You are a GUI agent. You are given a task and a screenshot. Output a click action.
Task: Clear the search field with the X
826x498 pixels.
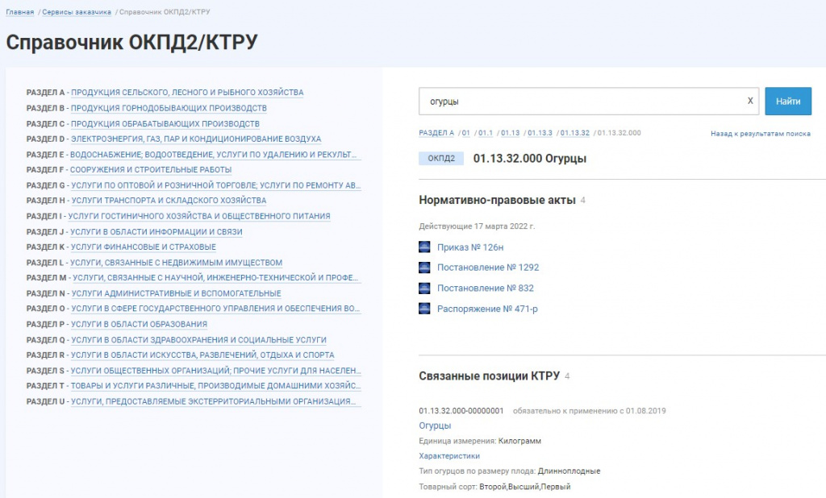click(x=750, y=101)
